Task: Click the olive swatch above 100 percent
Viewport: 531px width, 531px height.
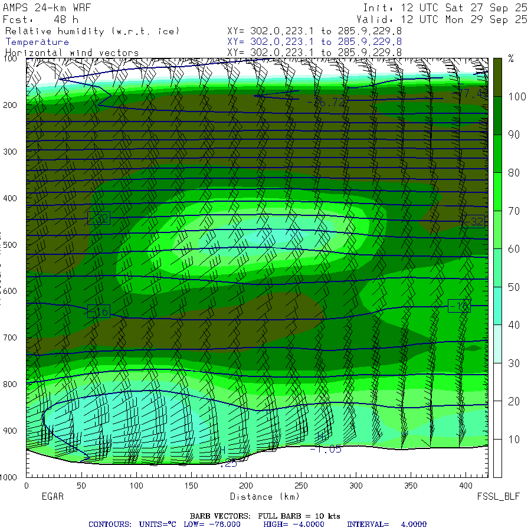Action: pyautogui.click(x=497, y=77)
